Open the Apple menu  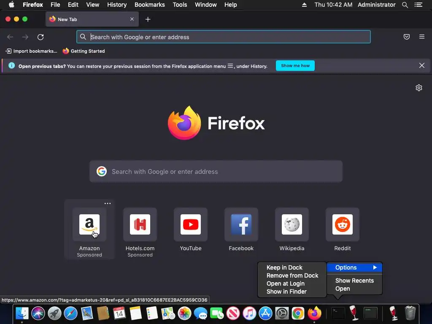point(11,5)
